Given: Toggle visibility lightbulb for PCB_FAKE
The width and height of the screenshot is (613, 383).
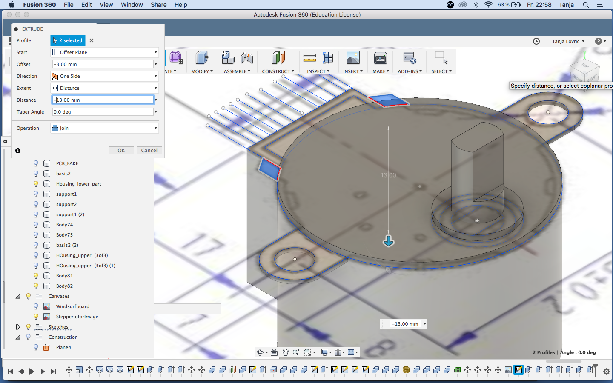Looking at the screenshot, I should [36, 163].
